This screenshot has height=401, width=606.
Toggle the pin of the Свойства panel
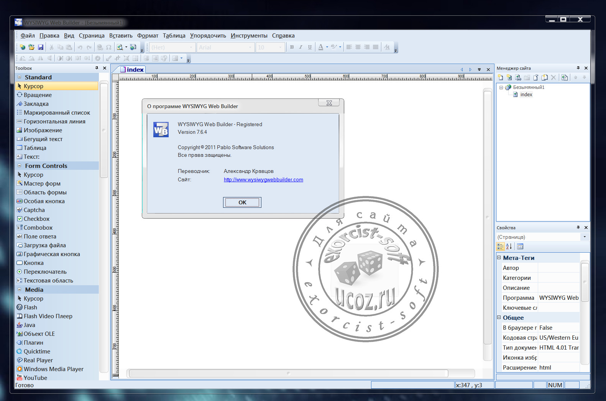pos(578,227)
